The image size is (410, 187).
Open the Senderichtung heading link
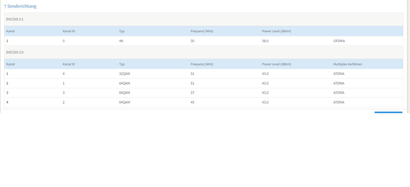coord(22,7)
